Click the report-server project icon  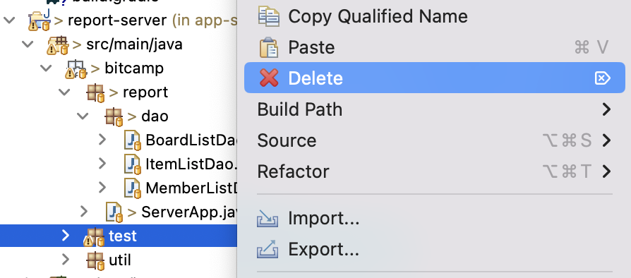(39, 20)
